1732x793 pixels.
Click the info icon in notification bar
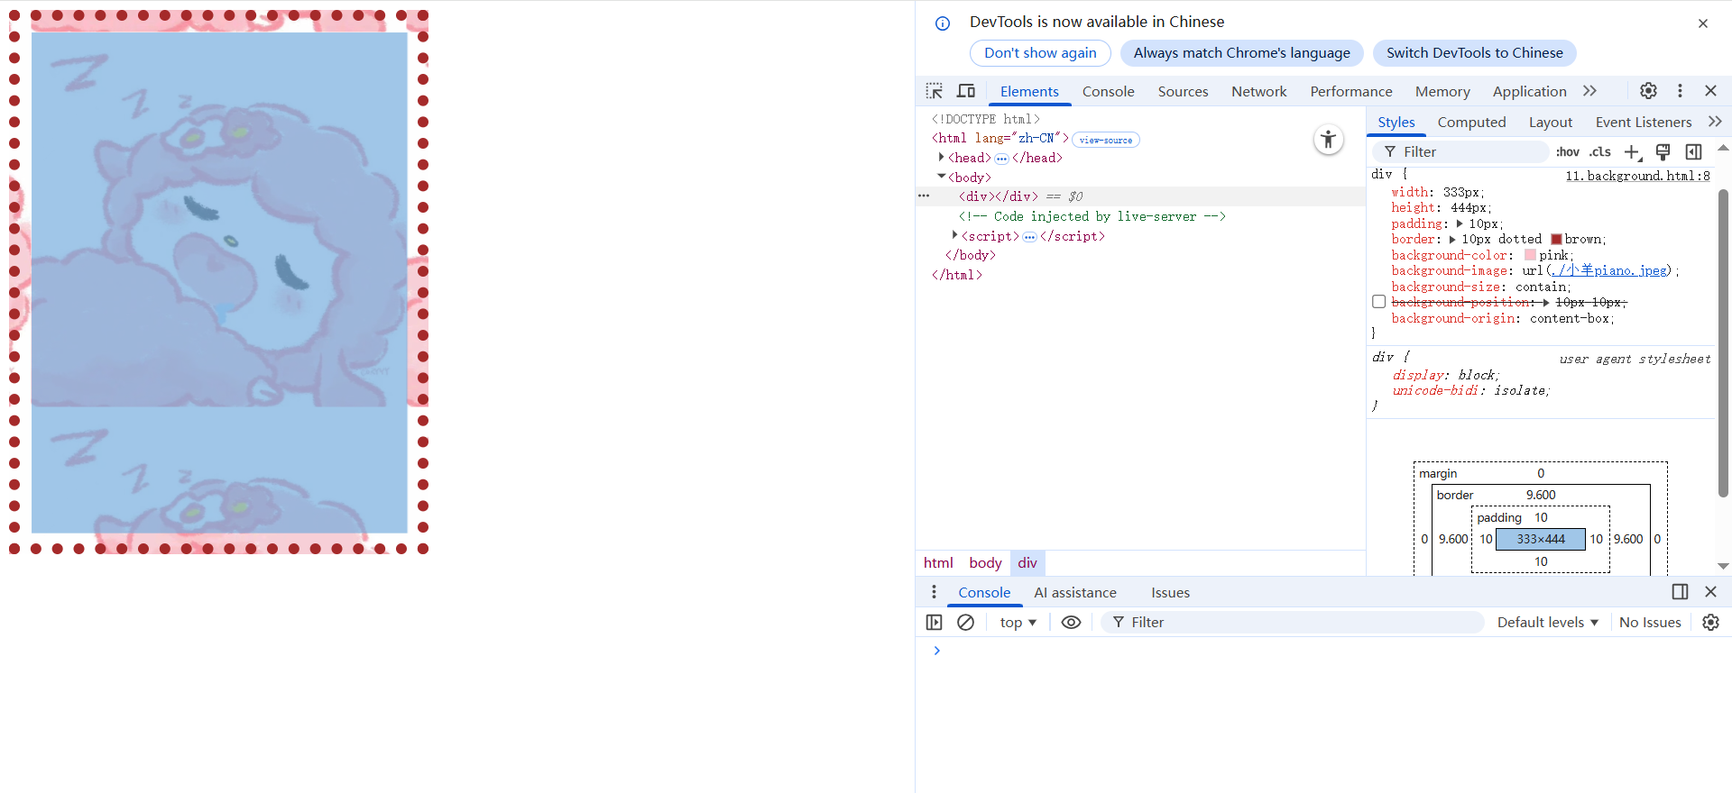pyautogui.click(x=943, y=23)
